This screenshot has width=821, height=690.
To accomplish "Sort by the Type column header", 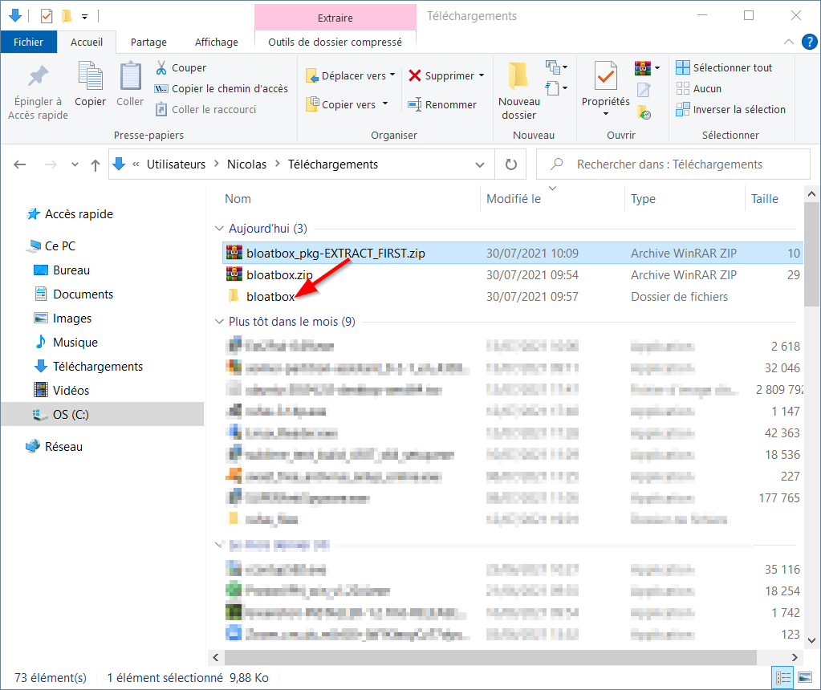I will [x=643, y=199].
